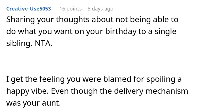This screenshot has height=111, width=199.
Task: Click the word thoughts in the first line
Action: click(73, 20)
